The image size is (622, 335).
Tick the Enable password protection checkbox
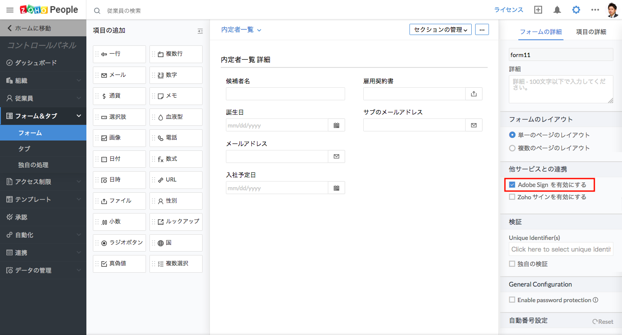[x=512, y=300]
